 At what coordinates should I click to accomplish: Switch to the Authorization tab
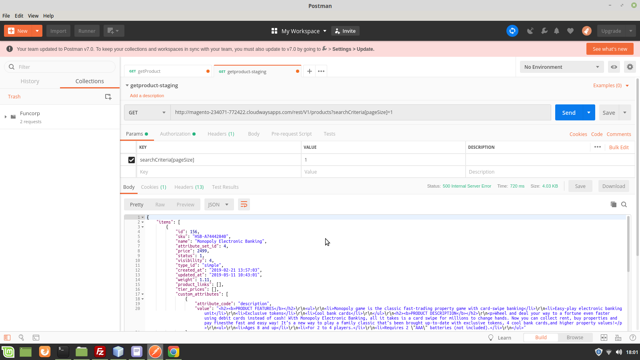tap(175, 134)
